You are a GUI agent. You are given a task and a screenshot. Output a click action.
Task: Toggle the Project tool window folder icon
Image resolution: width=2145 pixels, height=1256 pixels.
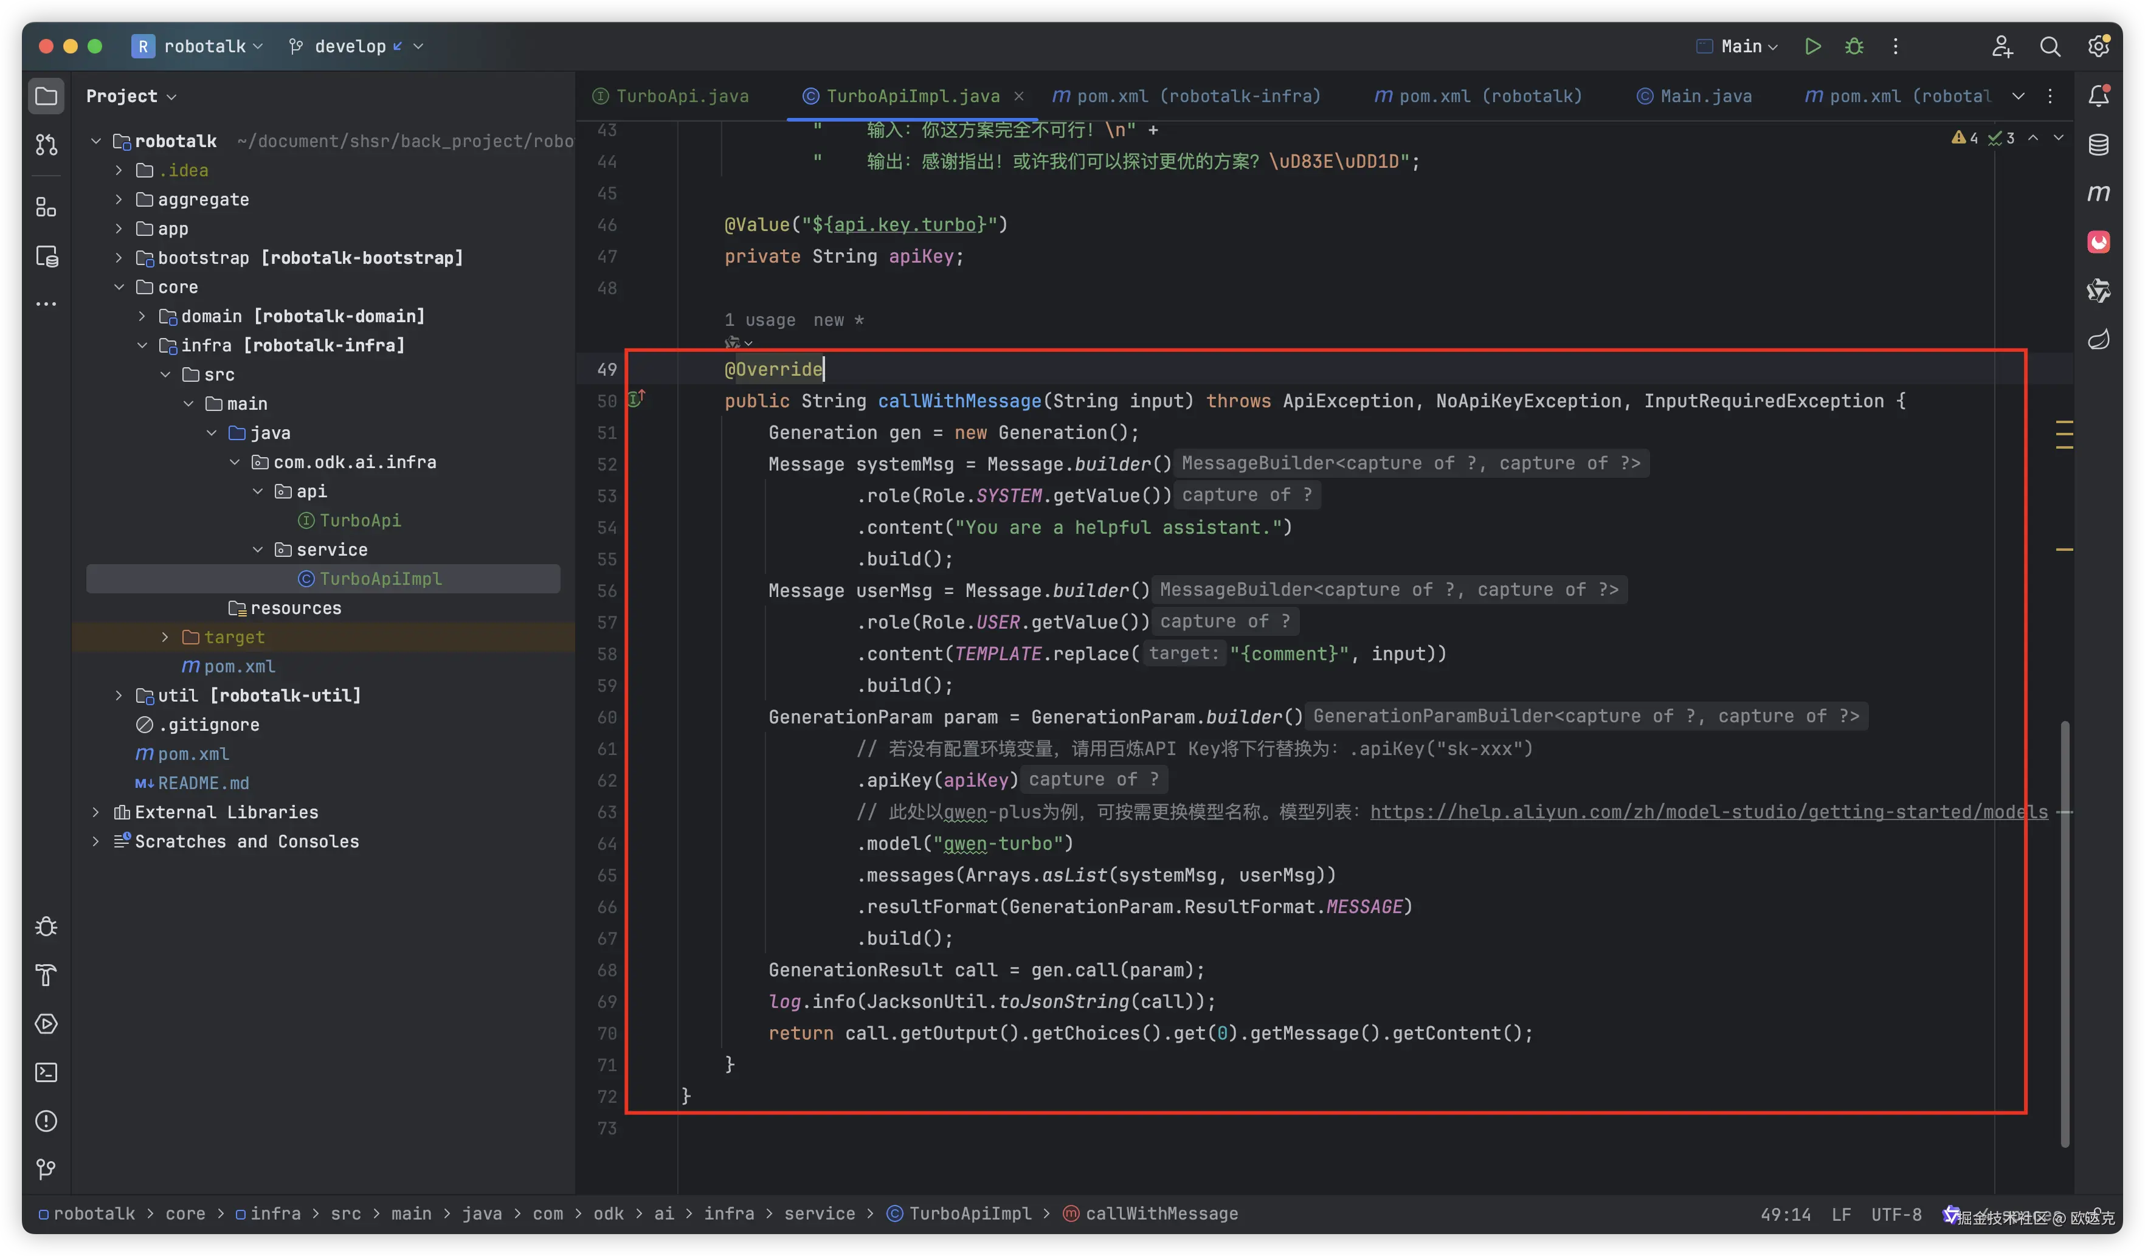point(46,96)
